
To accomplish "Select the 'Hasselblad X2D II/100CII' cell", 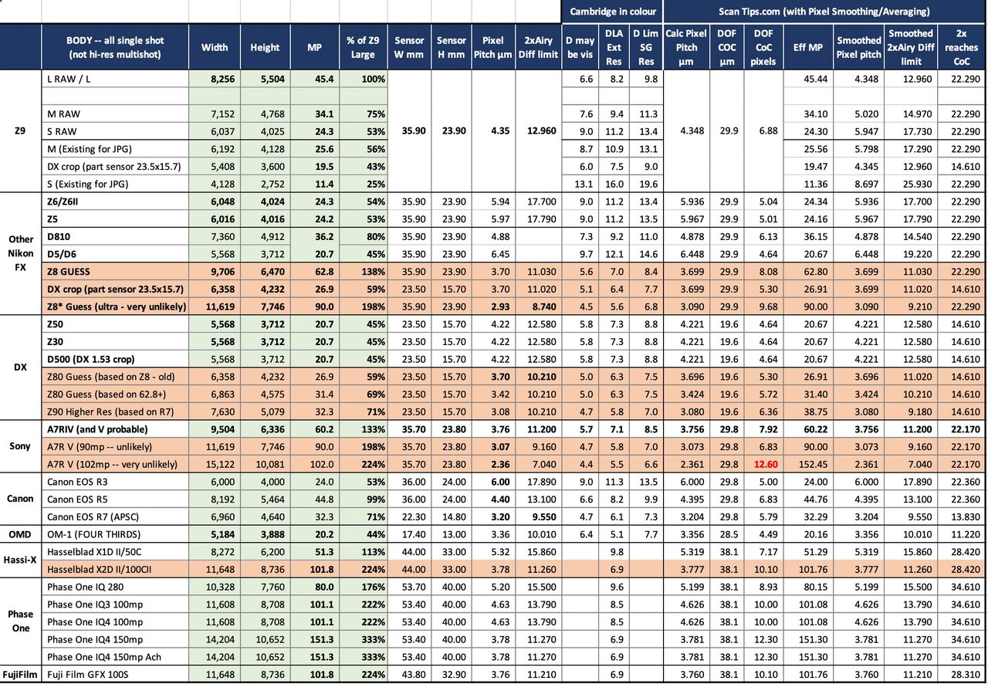I will 115,569.
